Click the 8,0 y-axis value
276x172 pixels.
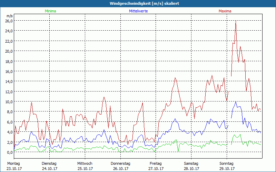coord(10,112)
